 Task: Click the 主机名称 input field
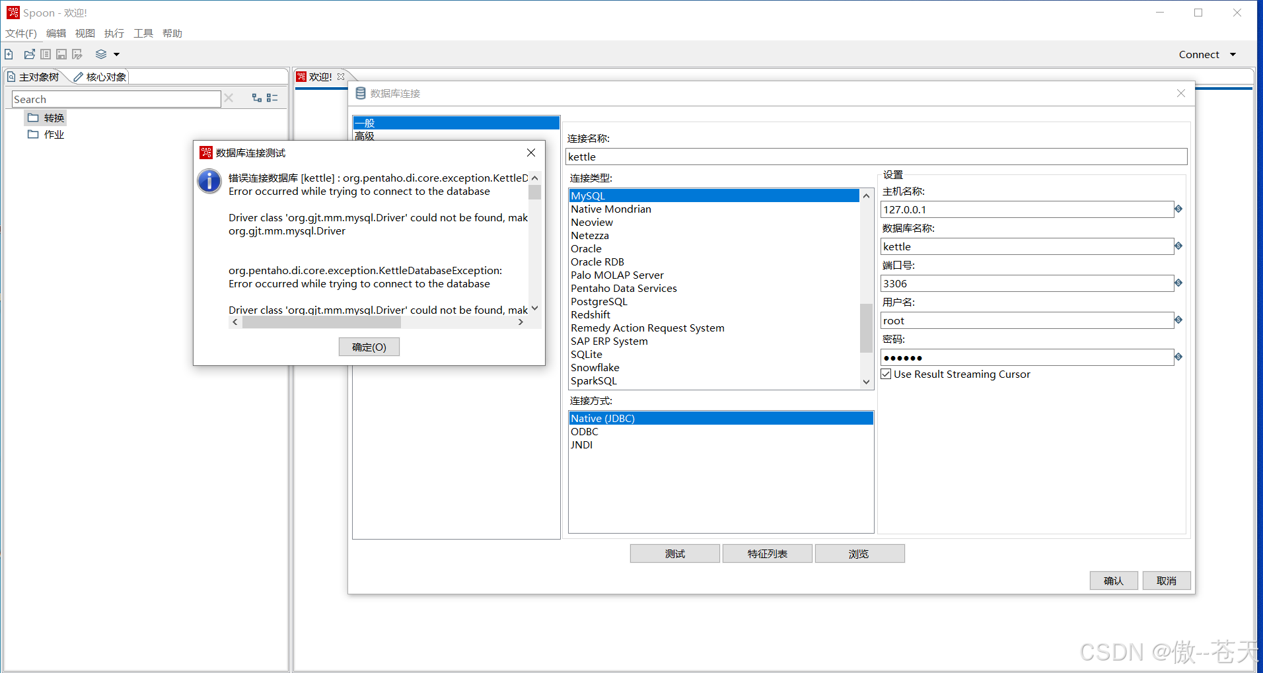click(x=1027, y=209)
